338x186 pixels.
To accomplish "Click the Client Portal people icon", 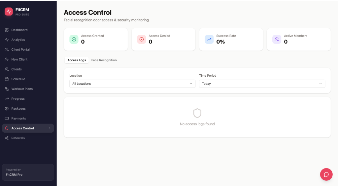I will pyautogui.click(x=7, y=49).
